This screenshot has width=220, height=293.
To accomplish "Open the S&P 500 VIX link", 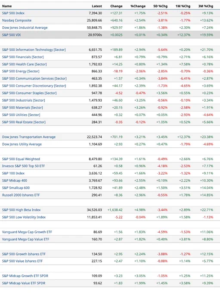I will 11,35.
